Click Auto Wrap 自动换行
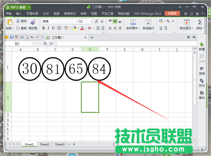The height and width of the screenshot is (156, 211). [x=148, y=24]
